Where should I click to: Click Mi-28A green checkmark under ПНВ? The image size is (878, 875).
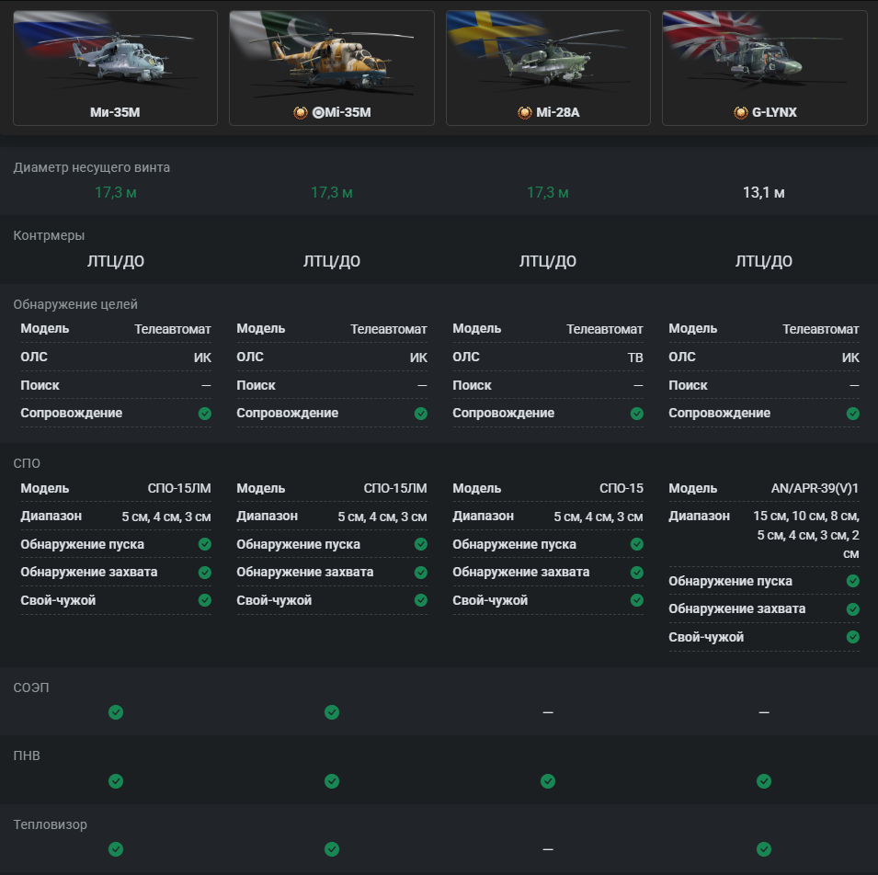point(548,781)
